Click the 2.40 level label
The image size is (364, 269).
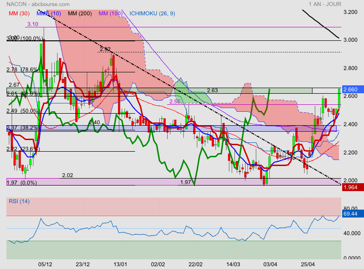95,122
